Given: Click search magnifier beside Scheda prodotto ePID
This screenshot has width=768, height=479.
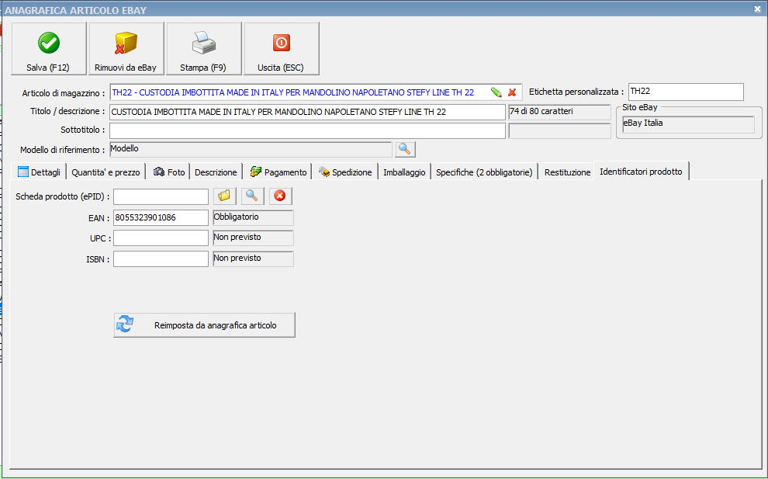Looking at the screenshot, I should (x=252, y=196).
